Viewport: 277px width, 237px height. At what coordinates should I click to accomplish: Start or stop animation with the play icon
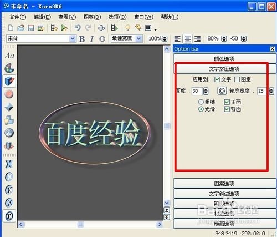(x=114, y=28)
